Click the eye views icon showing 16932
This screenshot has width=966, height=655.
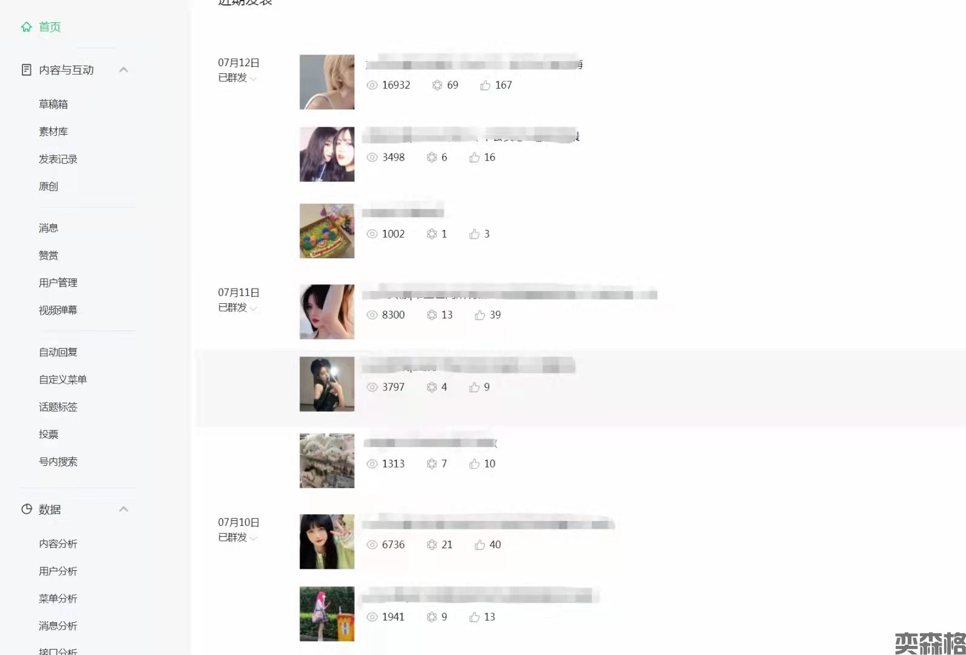tap(372, 86)
